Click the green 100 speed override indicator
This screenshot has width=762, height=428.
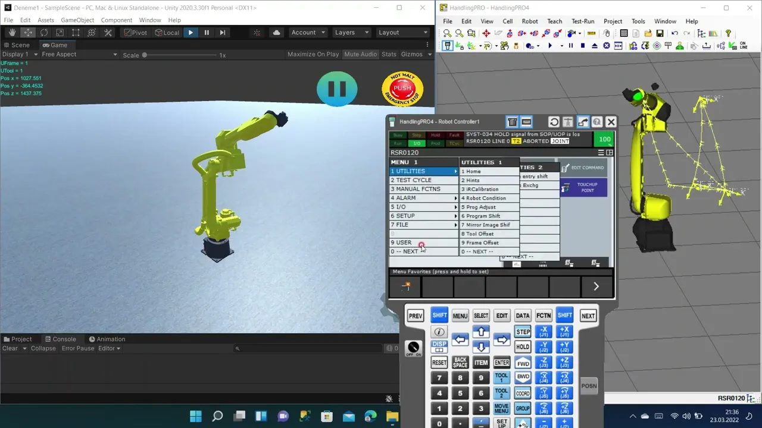(x=604, y=139)
